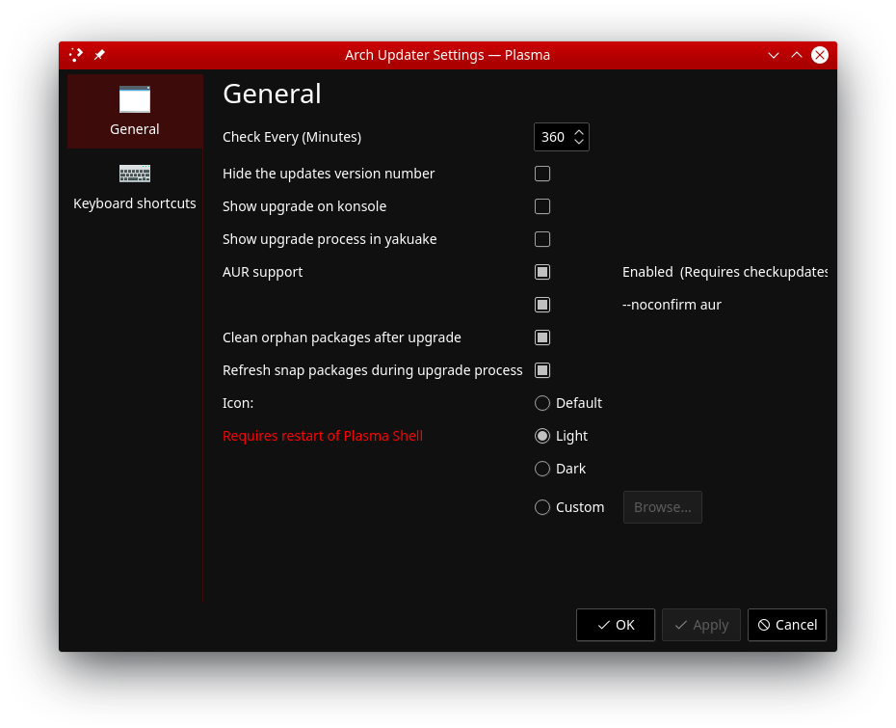
Task: Select the Default icon option
Action: (568, 403)
